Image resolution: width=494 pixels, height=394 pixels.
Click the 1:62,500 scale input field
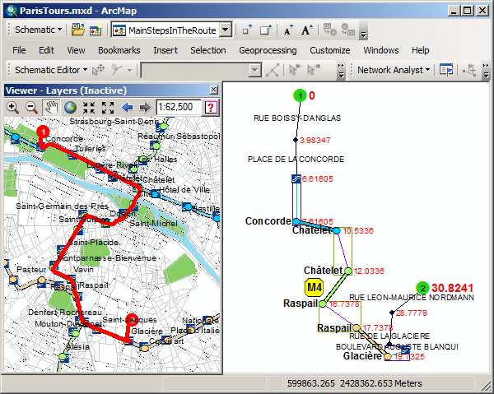(x=179, y=107)
